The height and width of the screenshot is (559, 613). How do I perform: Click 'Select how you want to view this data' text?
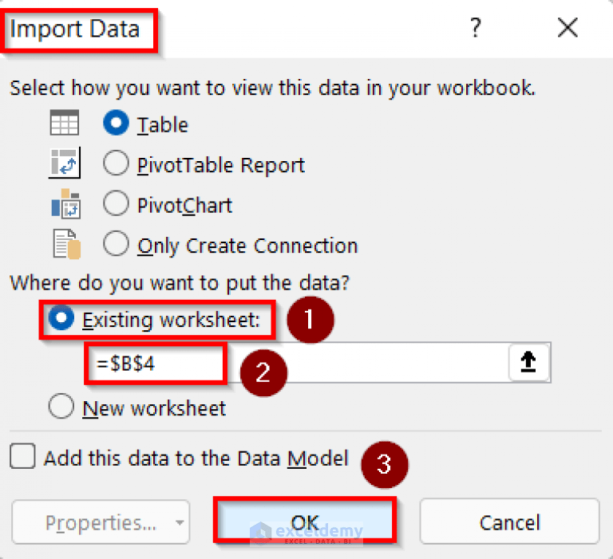point(272,88)
